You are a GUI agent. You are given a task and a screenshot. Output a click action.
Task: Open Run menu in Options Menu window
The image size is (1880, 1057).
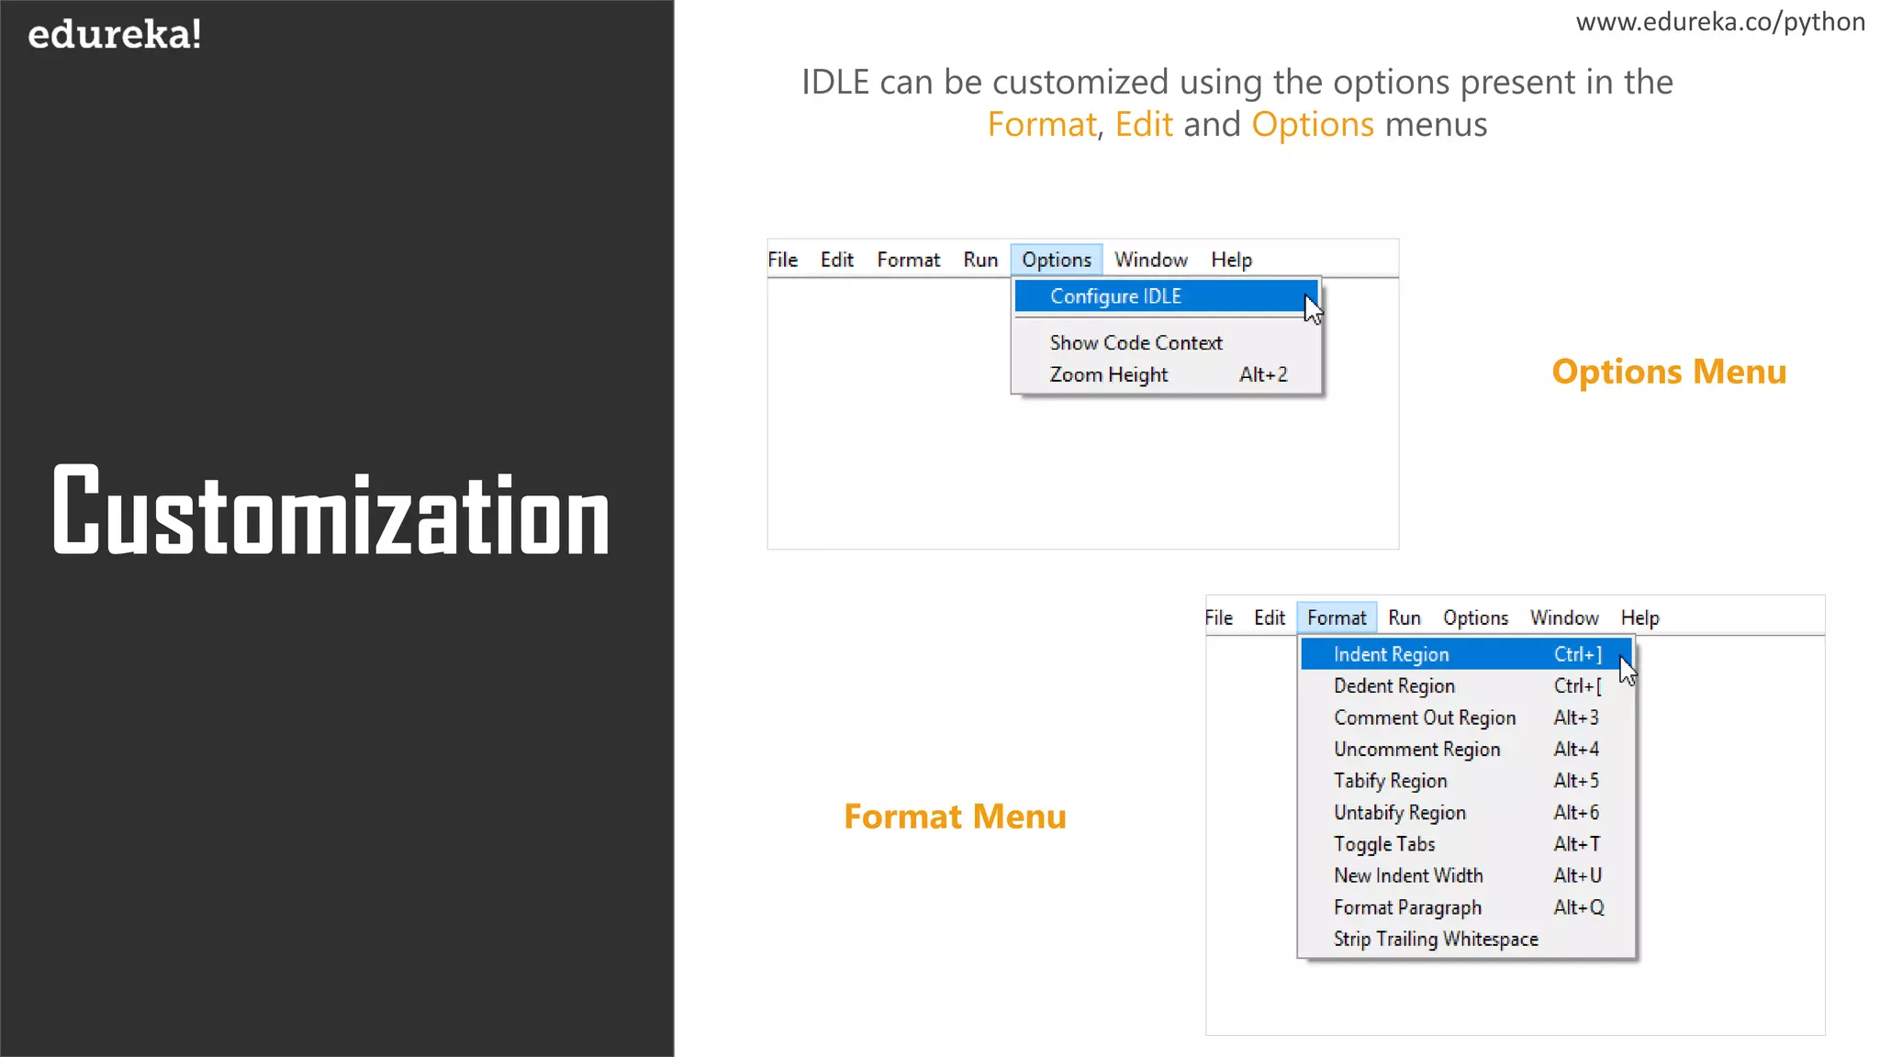tap(980, 260)
